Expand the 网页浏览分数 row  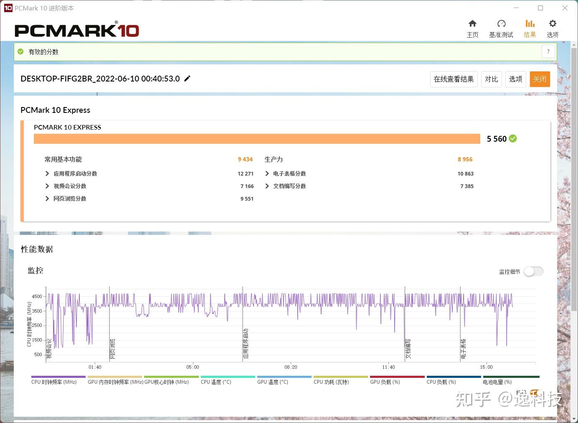click(x=47, y=199)
